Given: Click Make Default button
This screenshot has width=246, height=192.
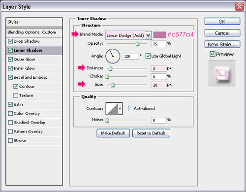Looking at the screenshot, I should [113, 133].
